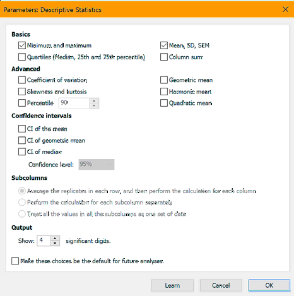Viewport: 294px width, 296px height.
Task: Check Make these choices the default
Action: [15, 261]
